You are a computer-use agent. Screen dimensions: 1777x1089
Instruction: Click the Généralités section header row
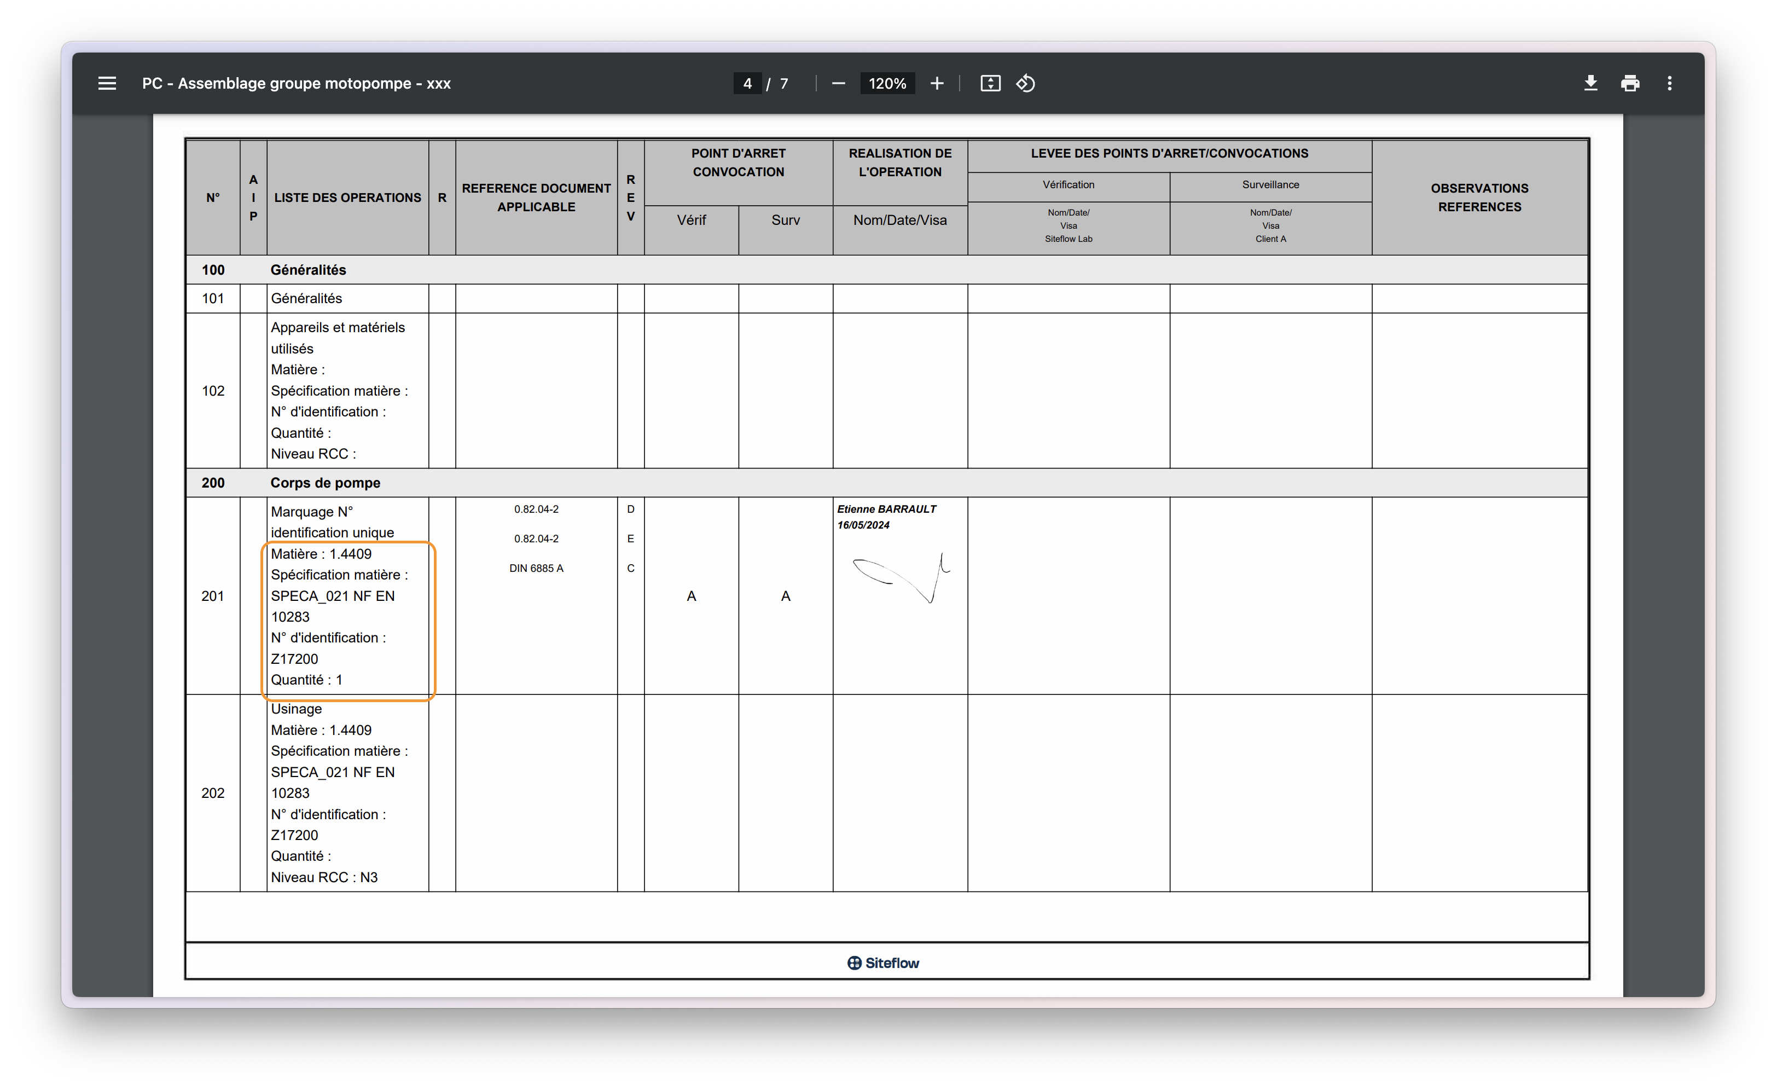308,270
